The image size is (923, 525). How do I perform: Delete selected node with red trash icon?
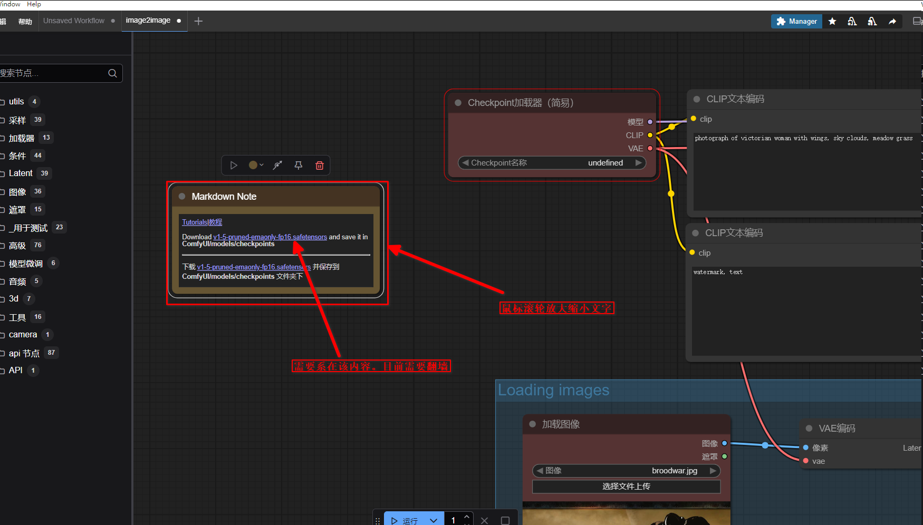point(319,166)
